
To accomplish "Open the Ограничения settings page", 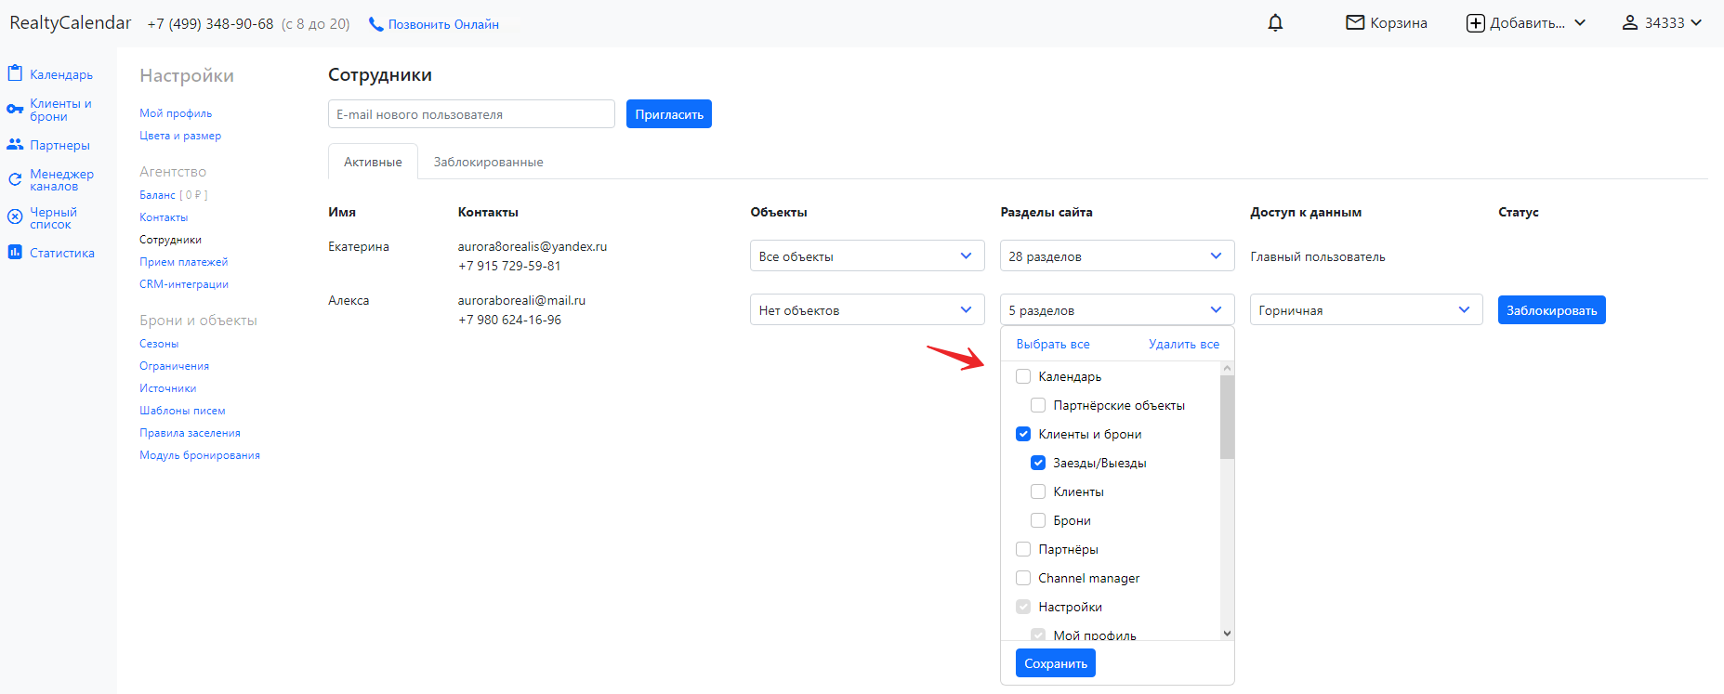I will point(174,366).
